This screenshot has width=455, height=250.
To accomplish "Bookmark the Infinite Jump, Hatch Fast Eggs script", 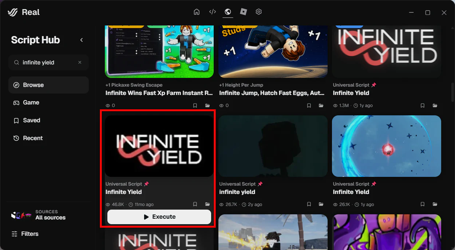I will coord(309,106).
